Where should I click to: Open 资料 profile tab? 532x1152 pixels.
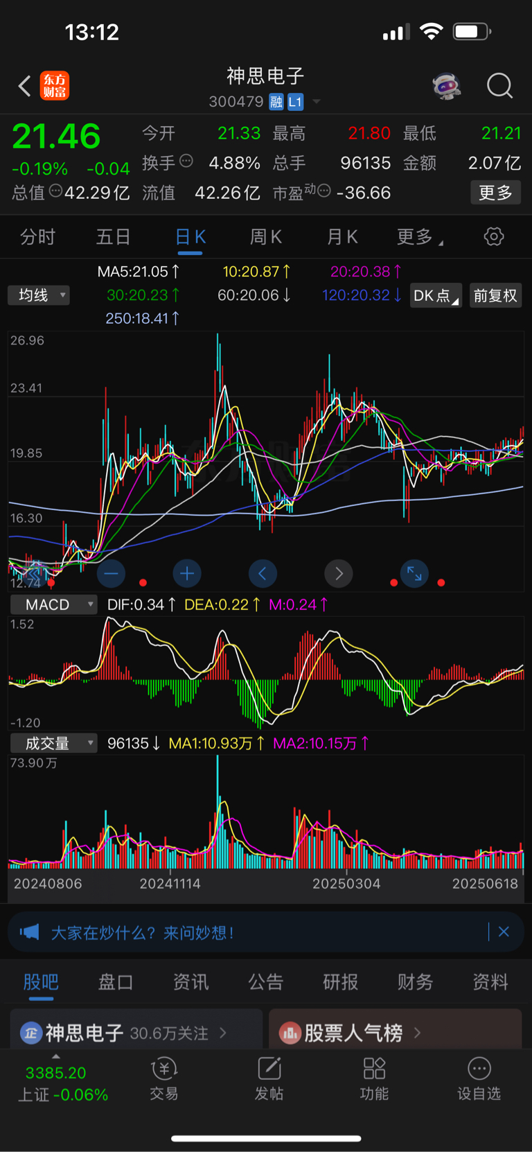click(490, 981)
